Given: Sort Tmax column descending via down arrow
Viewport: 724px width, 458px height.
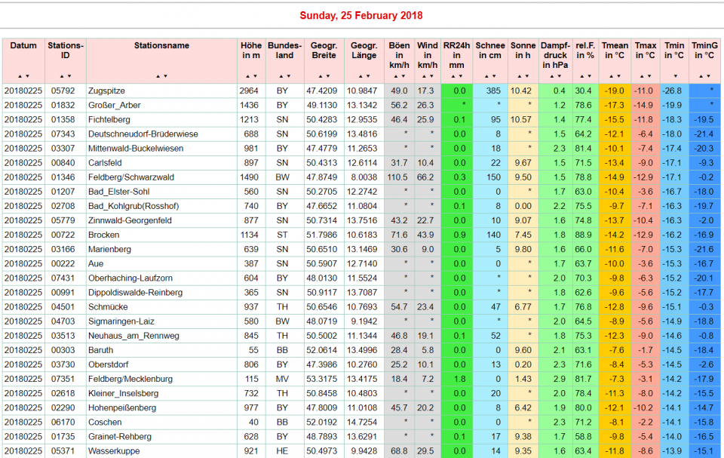Looking at the screenshot, I should (x=649, y=76).
